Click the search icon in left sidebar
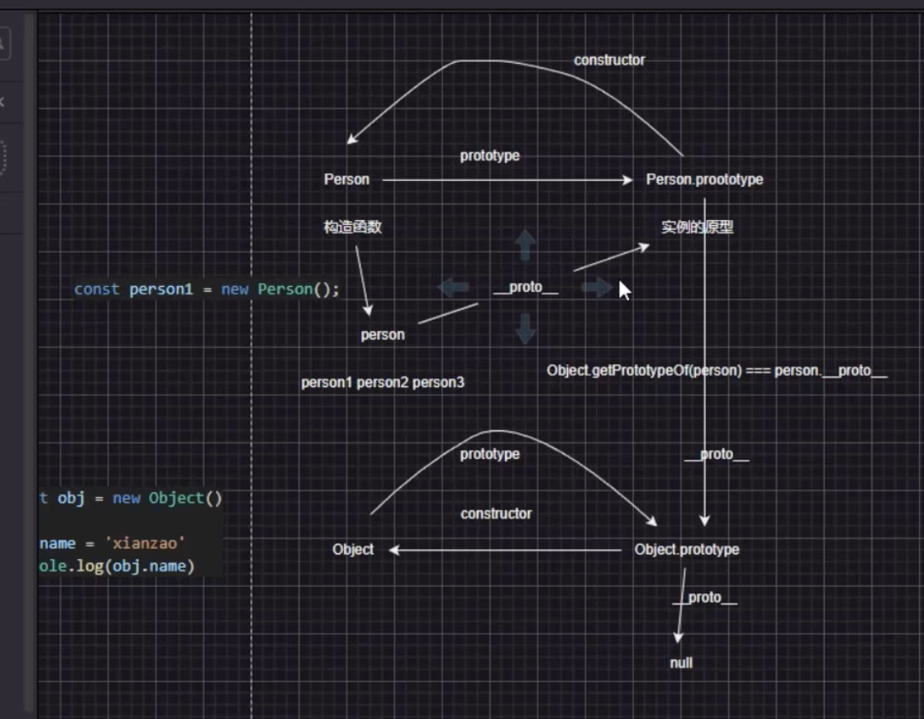924x719 pixels. point(2,43)
